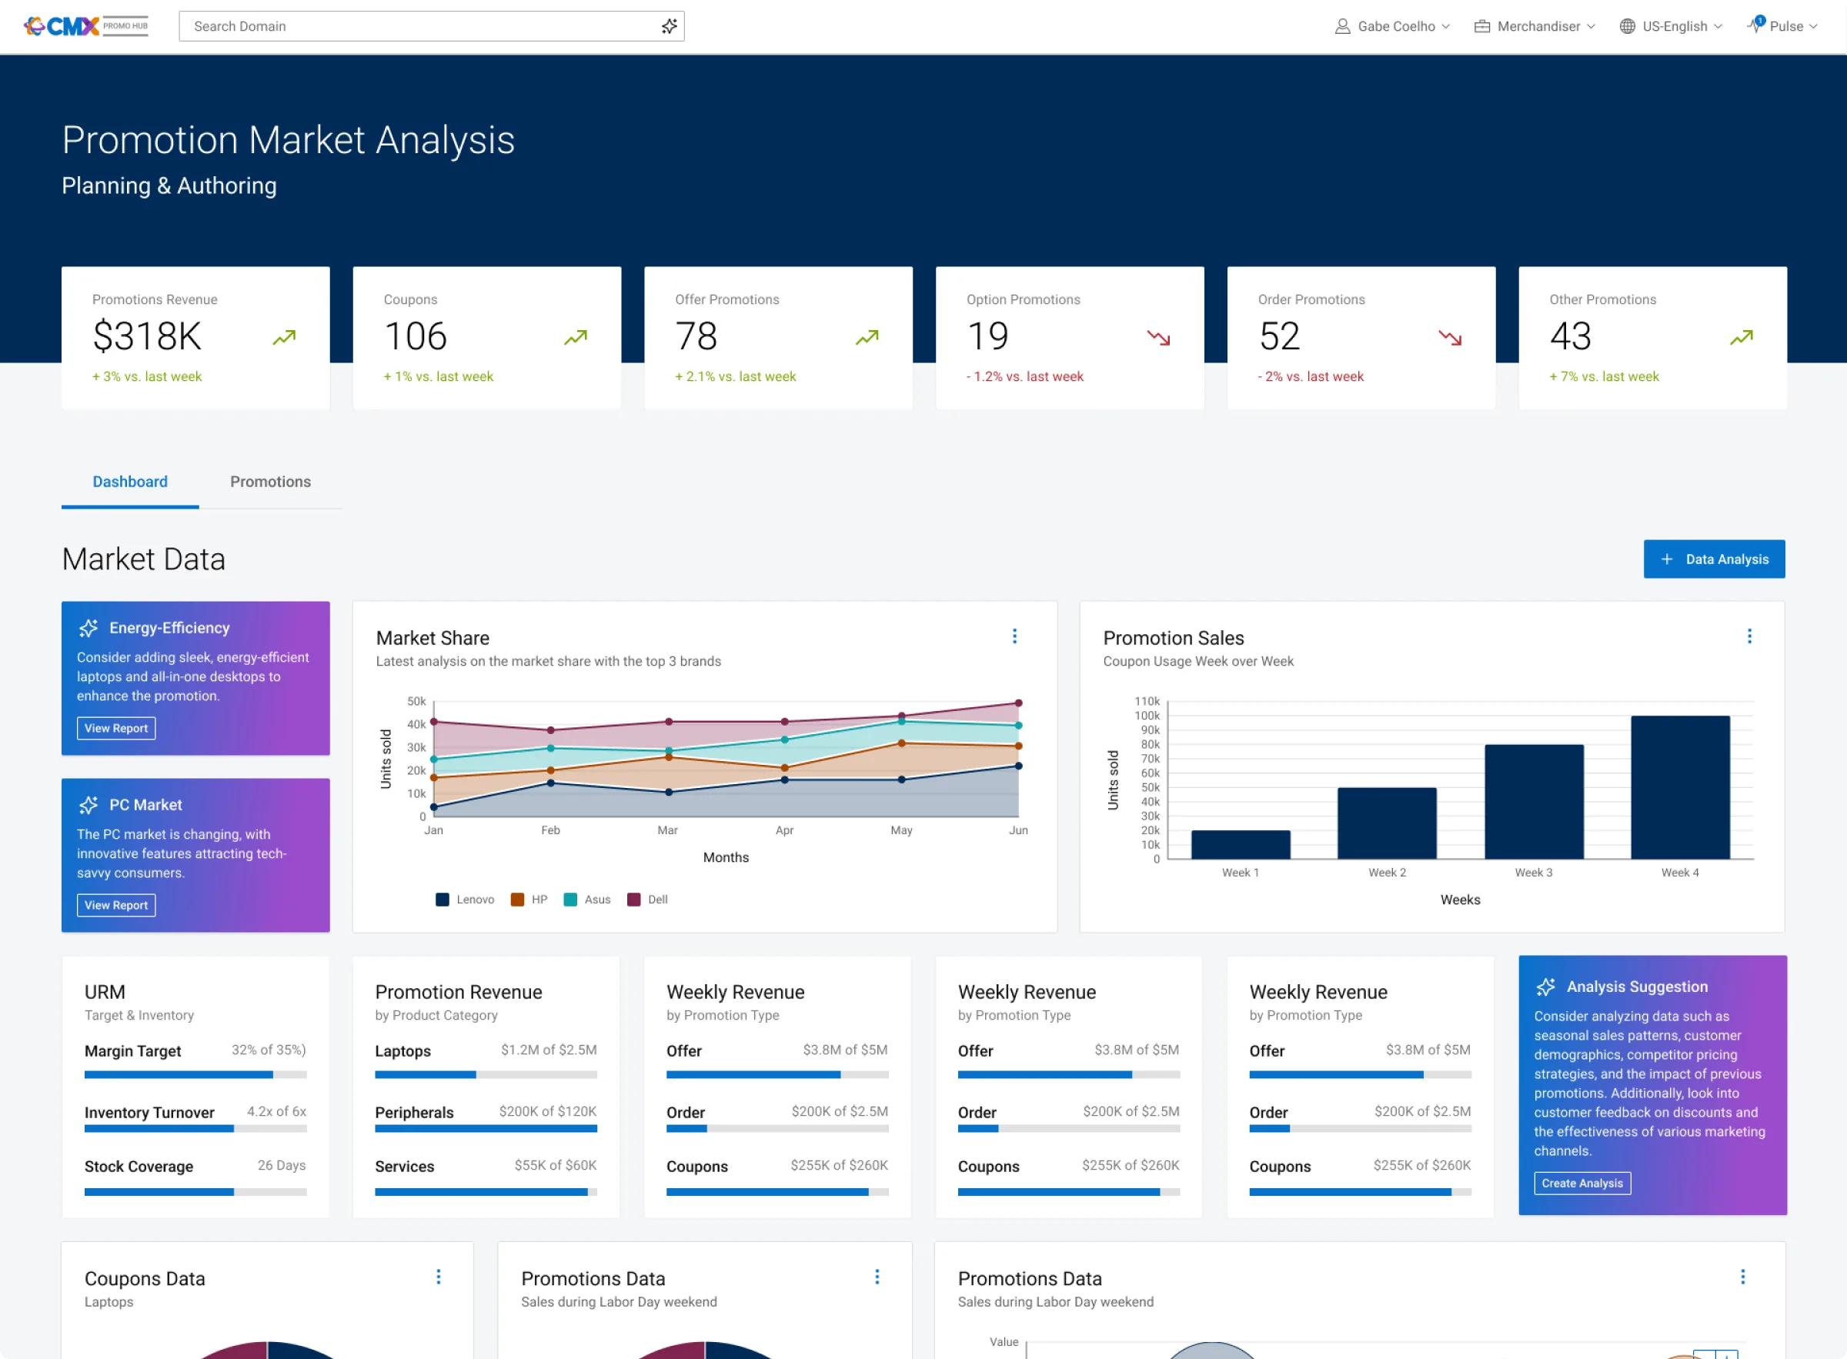Click the Pulse notification icon

pos(1755,25)
